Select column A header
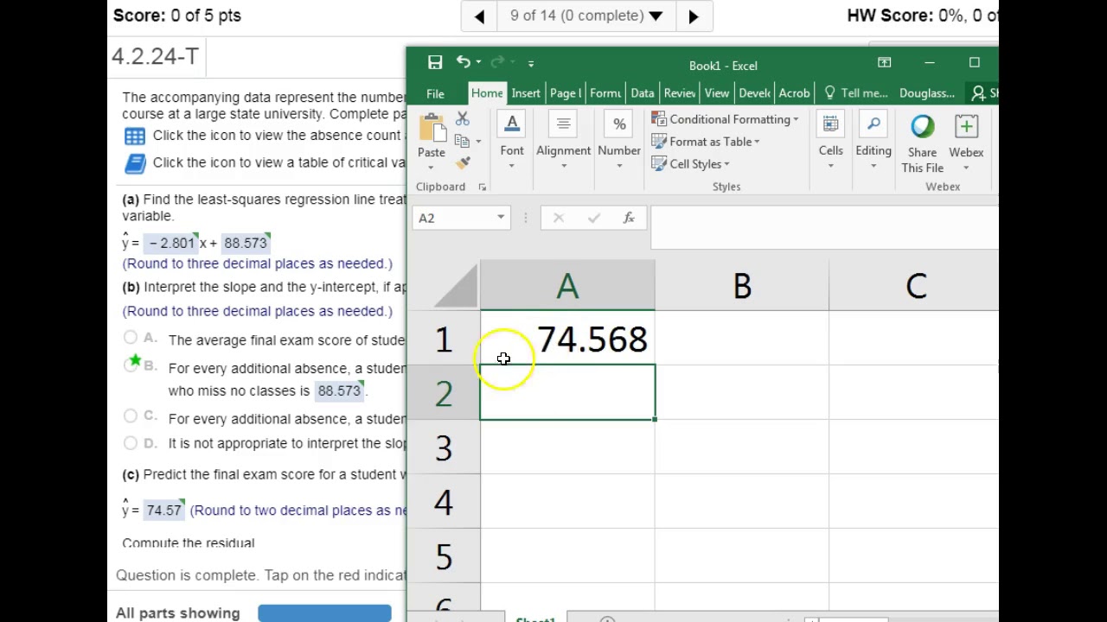 point(567,286)
